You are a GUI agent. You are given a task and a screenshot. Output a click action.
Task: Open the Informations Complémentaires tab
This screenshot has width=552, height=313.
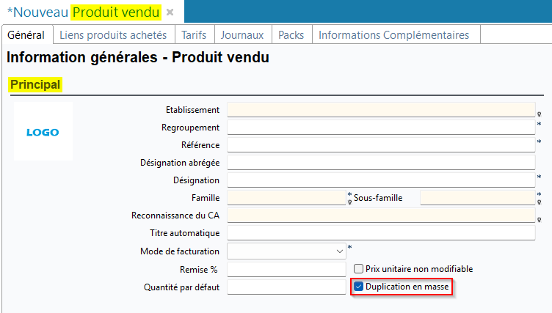(393, 34)
